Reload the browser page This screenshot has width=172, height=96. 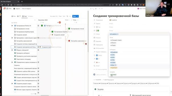(8, 5)
